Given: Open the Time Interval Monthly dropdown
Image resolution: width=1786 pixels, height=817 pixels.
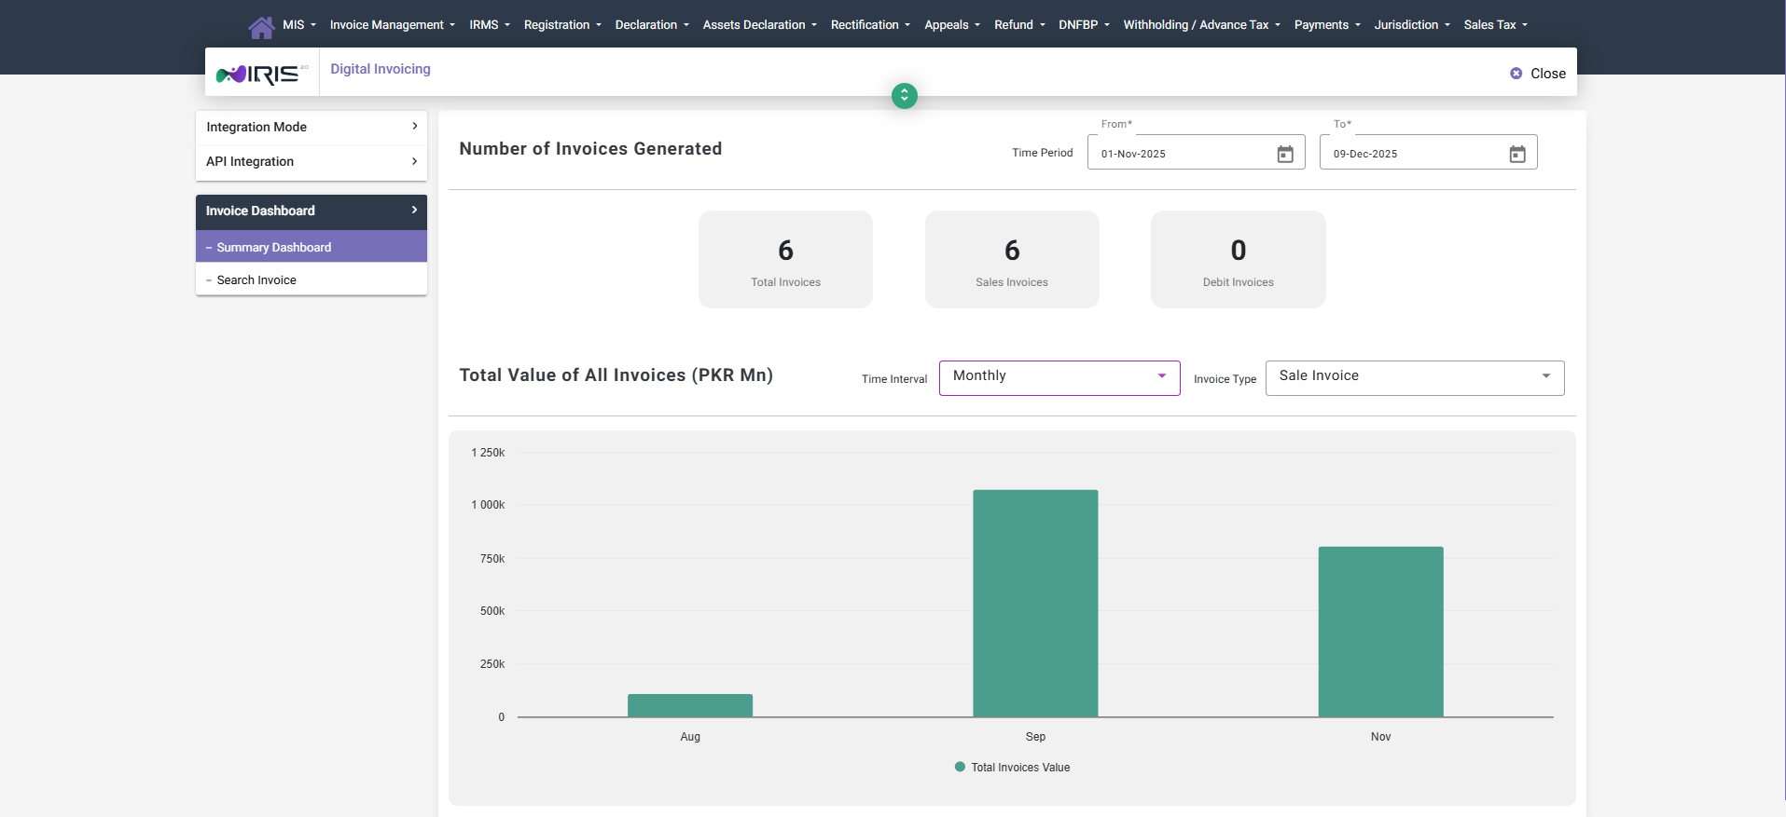Looking at the screenshot, I should coord(1059,377).
